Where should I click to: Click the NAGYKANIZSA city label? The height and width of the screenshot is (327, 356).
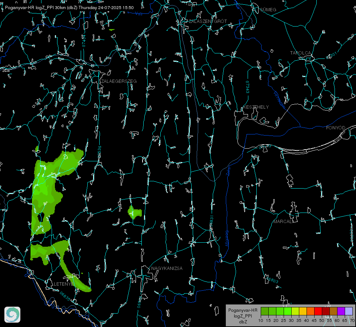click(x=167, y=269)
